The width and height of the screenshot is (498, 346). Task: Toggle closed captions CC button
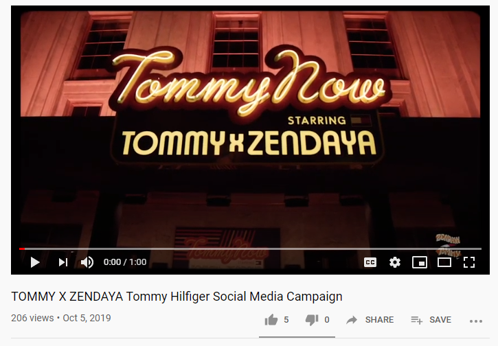pos(370,262)
